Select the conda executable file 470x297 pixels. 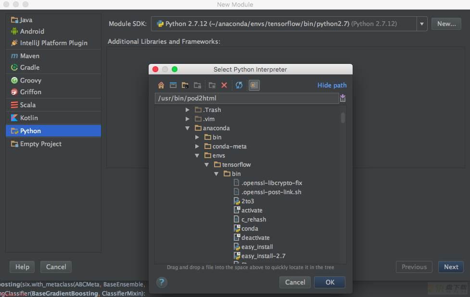250,229
